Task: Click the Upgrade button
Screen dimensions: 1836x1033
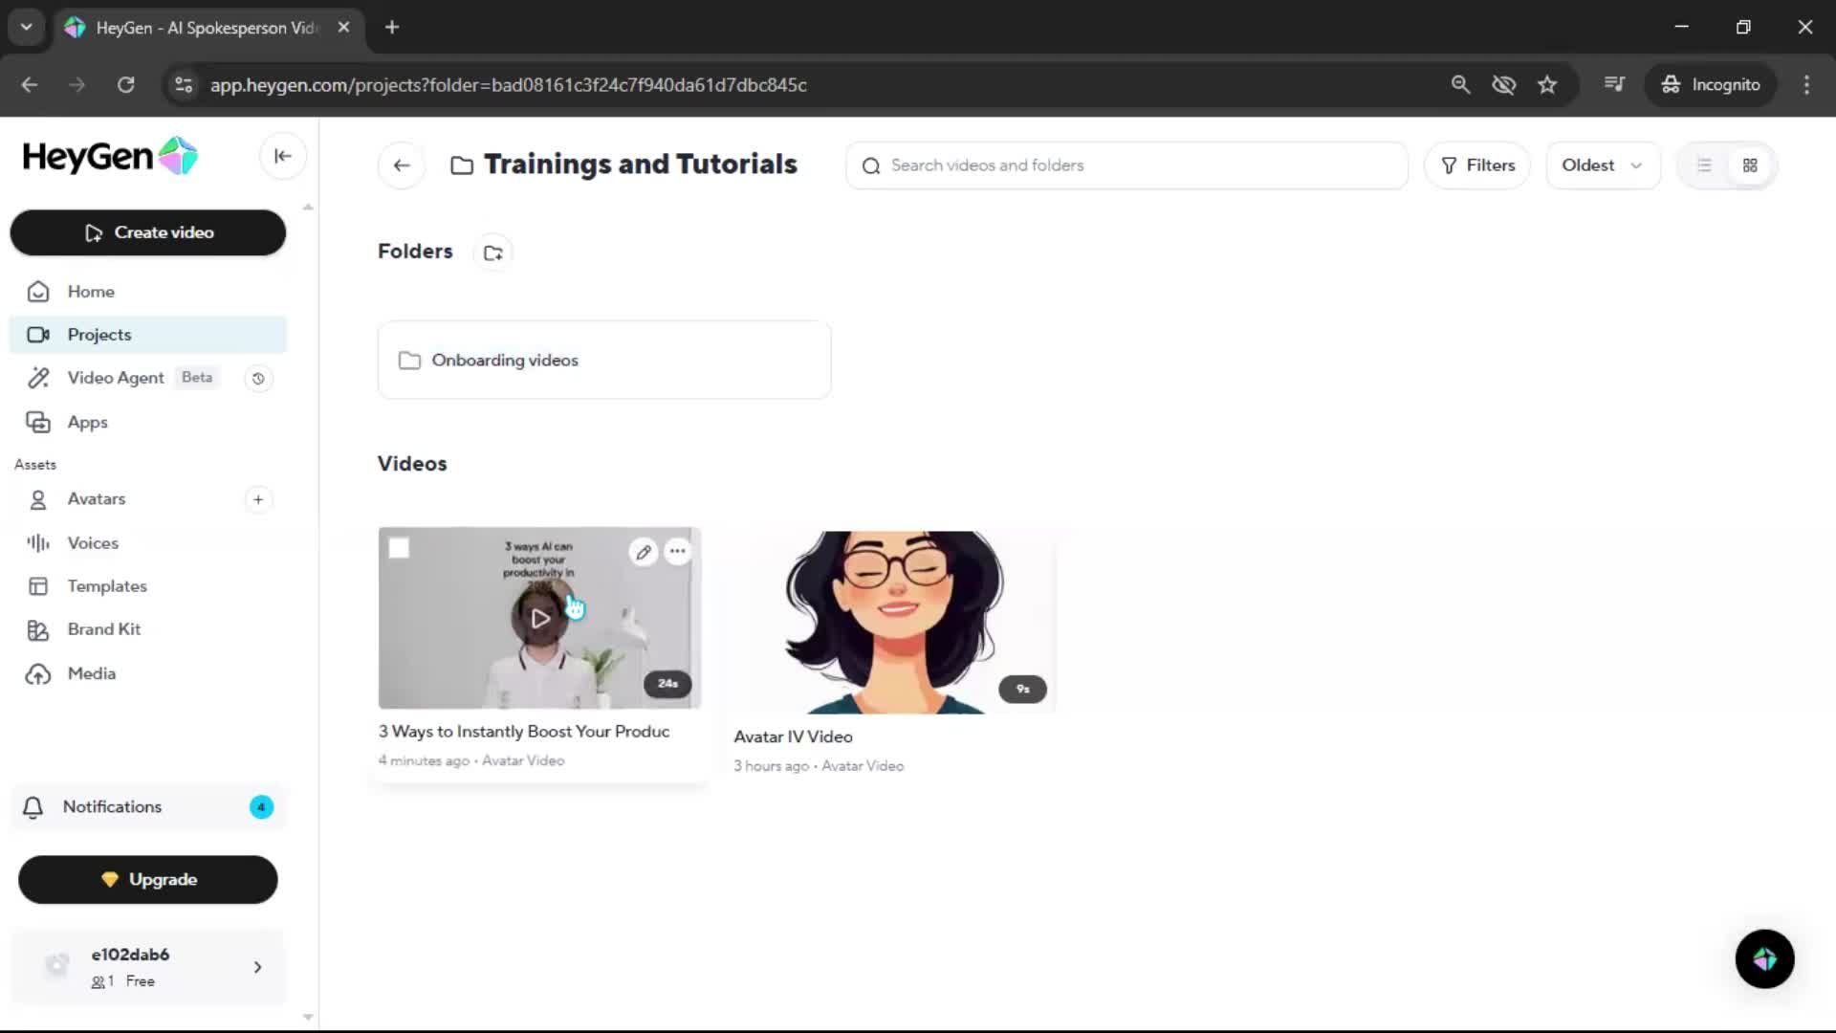Action: [x=148, y=880]
